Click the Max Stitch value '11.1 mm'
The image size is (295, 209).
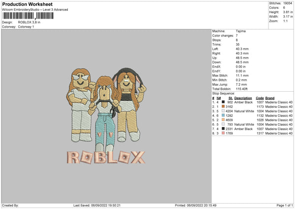[x=242, y=75]
